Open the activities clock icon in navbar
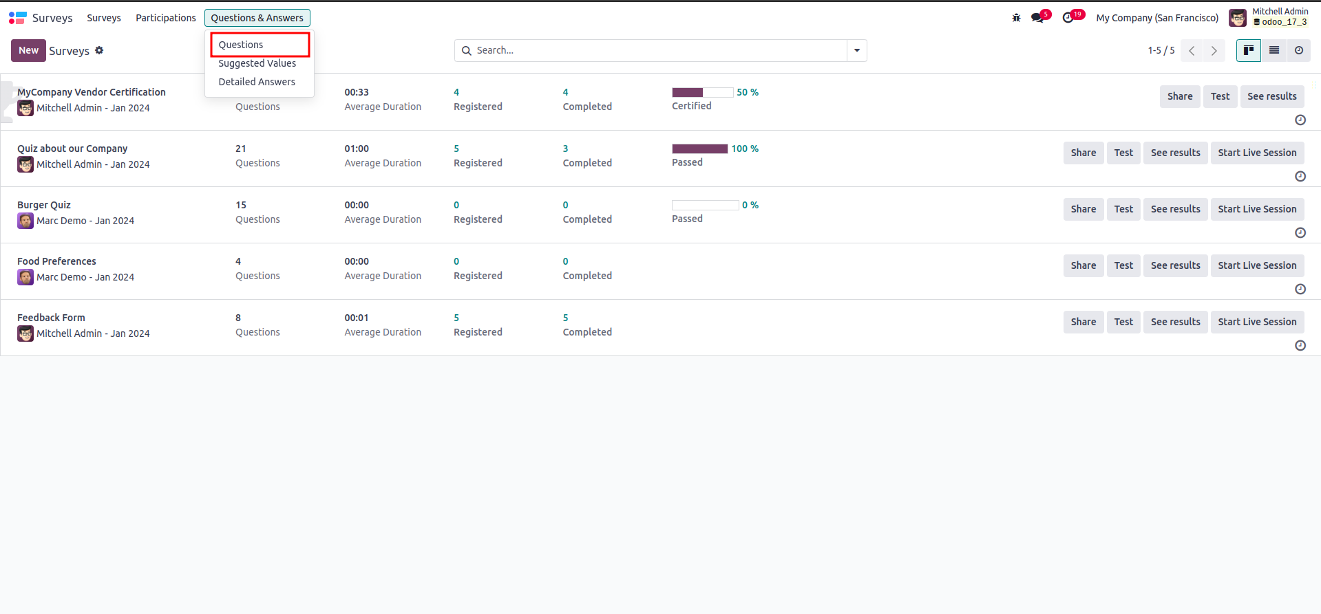 (1068, 18)
